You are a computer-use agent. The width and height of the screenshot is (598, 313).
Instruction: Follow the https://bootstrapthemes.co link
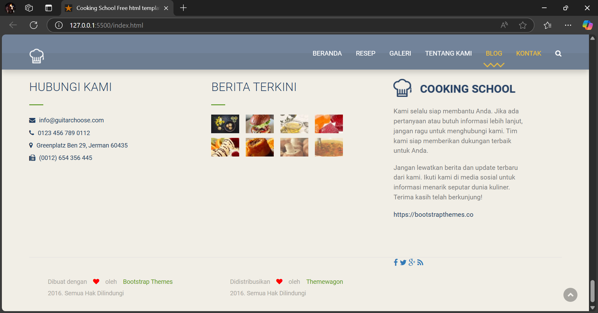[x=433, y=215]
